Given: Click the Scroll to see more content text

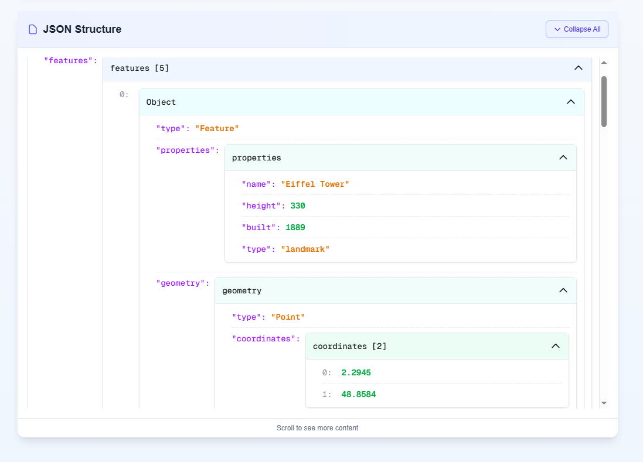Looking at the screenshot, I should [318, 428].
